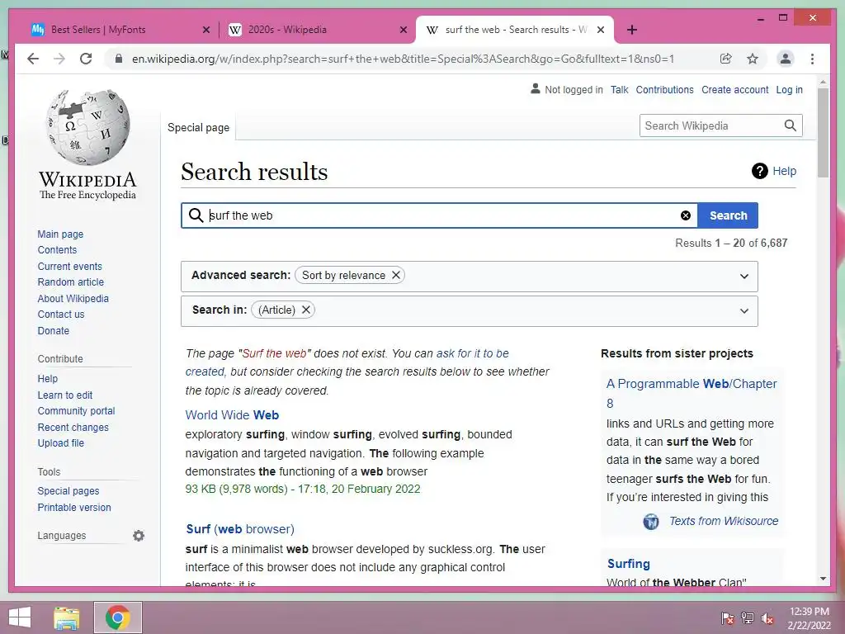Share this page icon in address bar
This screenshot has height=634, width=845.
coord(726,59)
